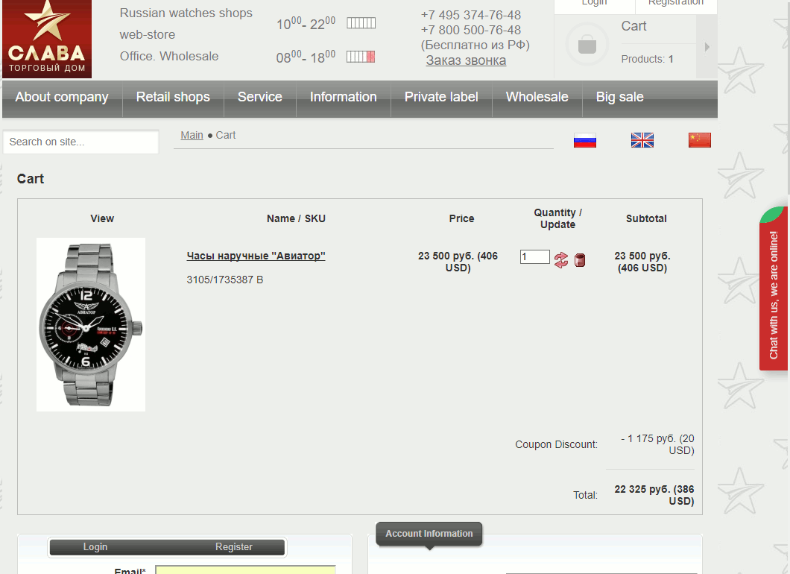Click the office hours indicator icon

click(x=361, y=57)
